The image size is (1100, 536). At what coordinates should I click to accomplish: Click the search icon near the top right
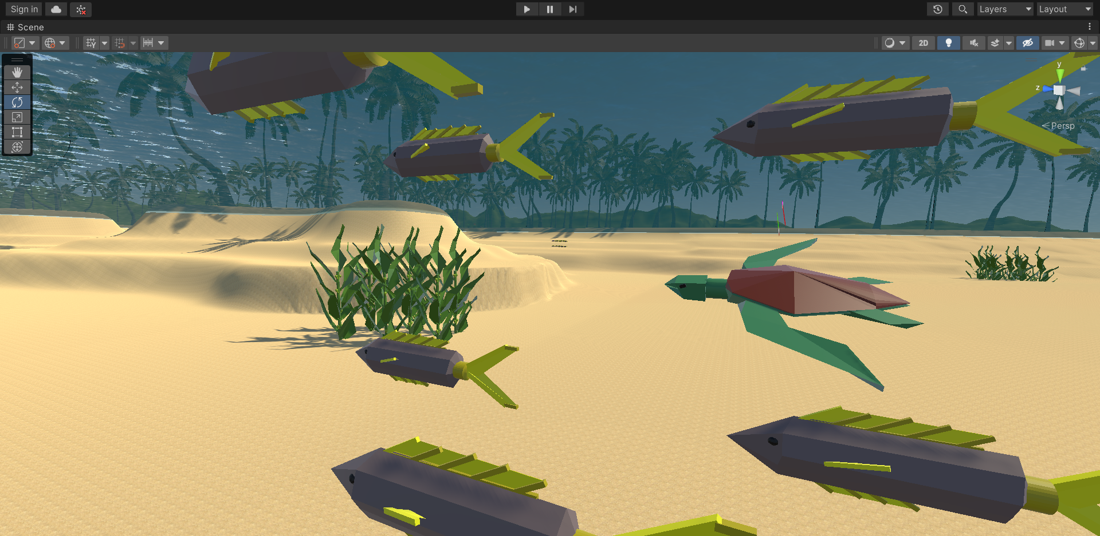(x=962, y=9)
